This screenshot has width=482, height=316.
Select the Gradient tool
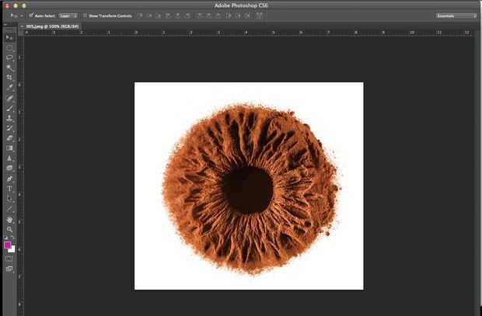point(9,148)
